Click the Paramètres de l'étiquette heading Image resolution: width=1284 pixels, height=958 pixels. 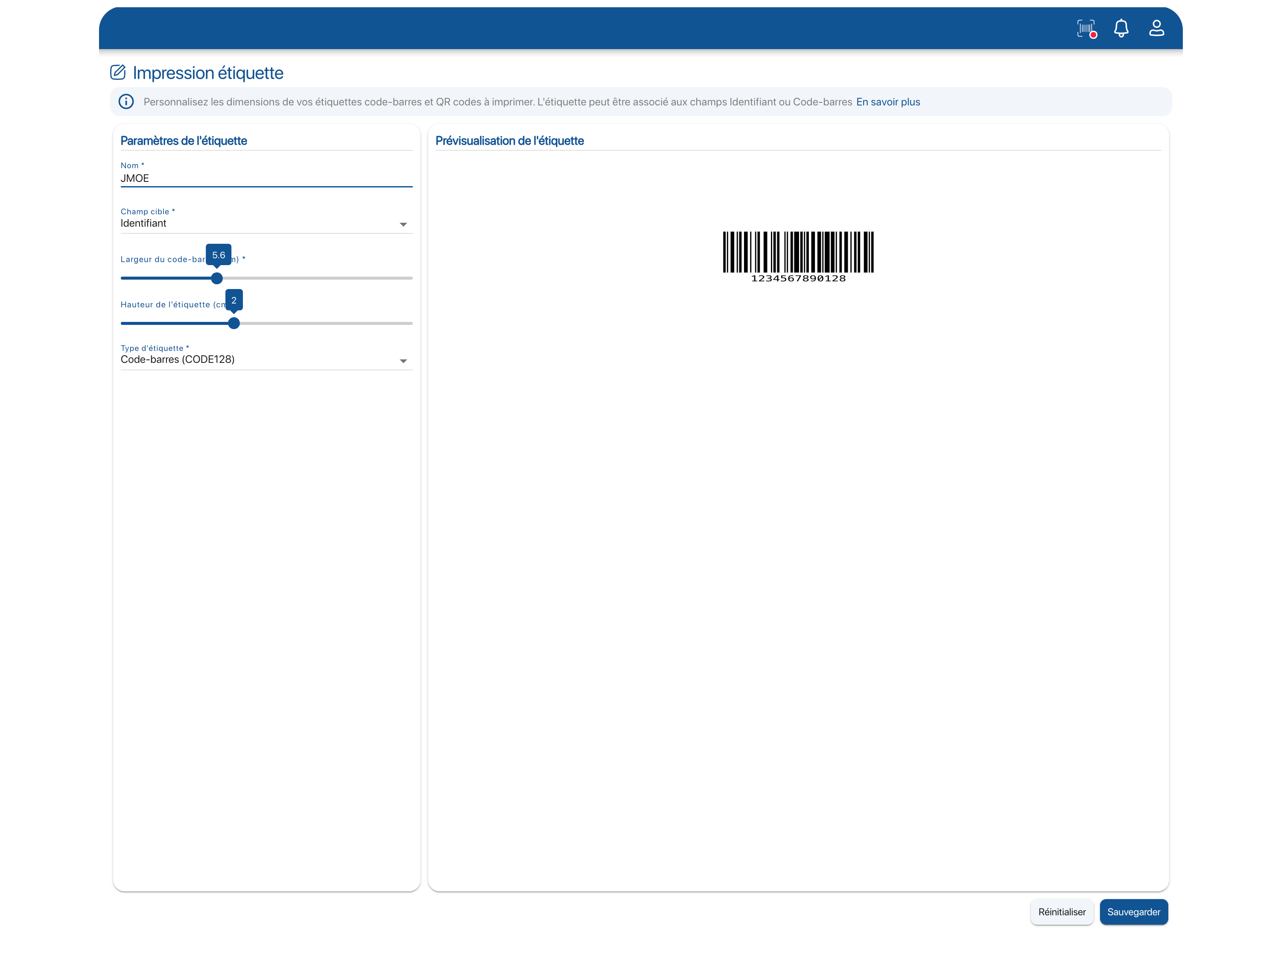point(184,141)
